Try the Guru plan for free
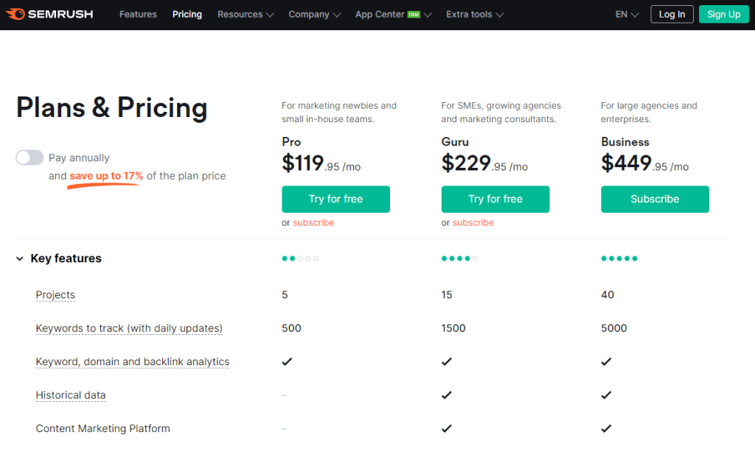 495,199
